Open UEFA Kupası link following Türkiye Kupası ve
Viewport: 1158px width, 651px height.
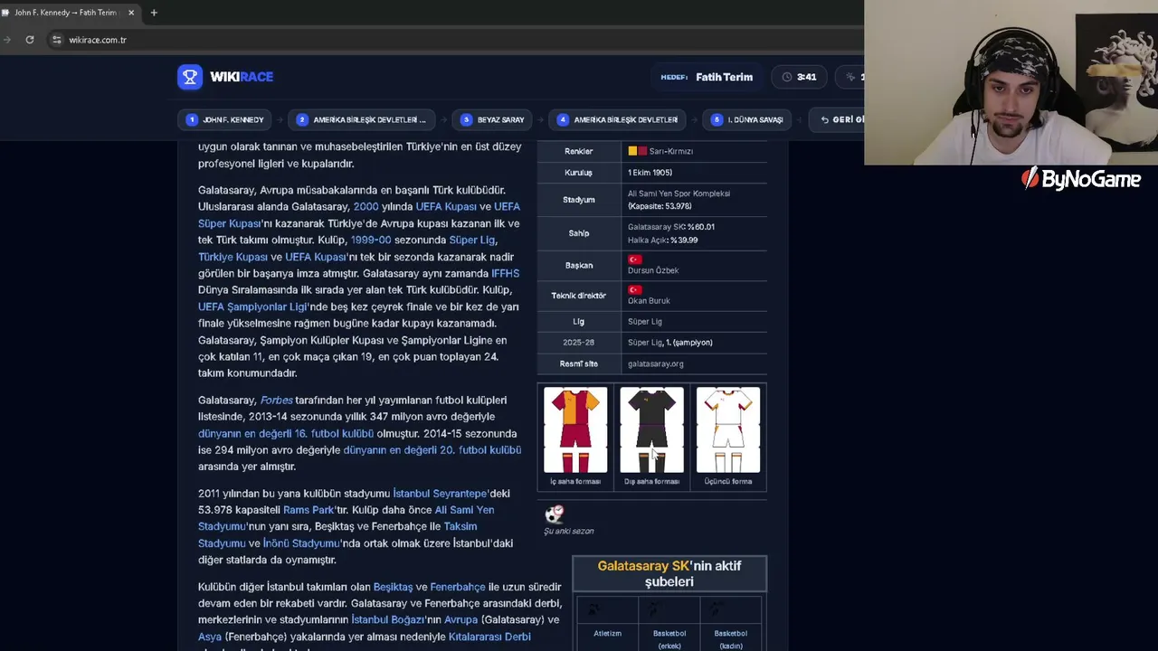tap(316, 257)
